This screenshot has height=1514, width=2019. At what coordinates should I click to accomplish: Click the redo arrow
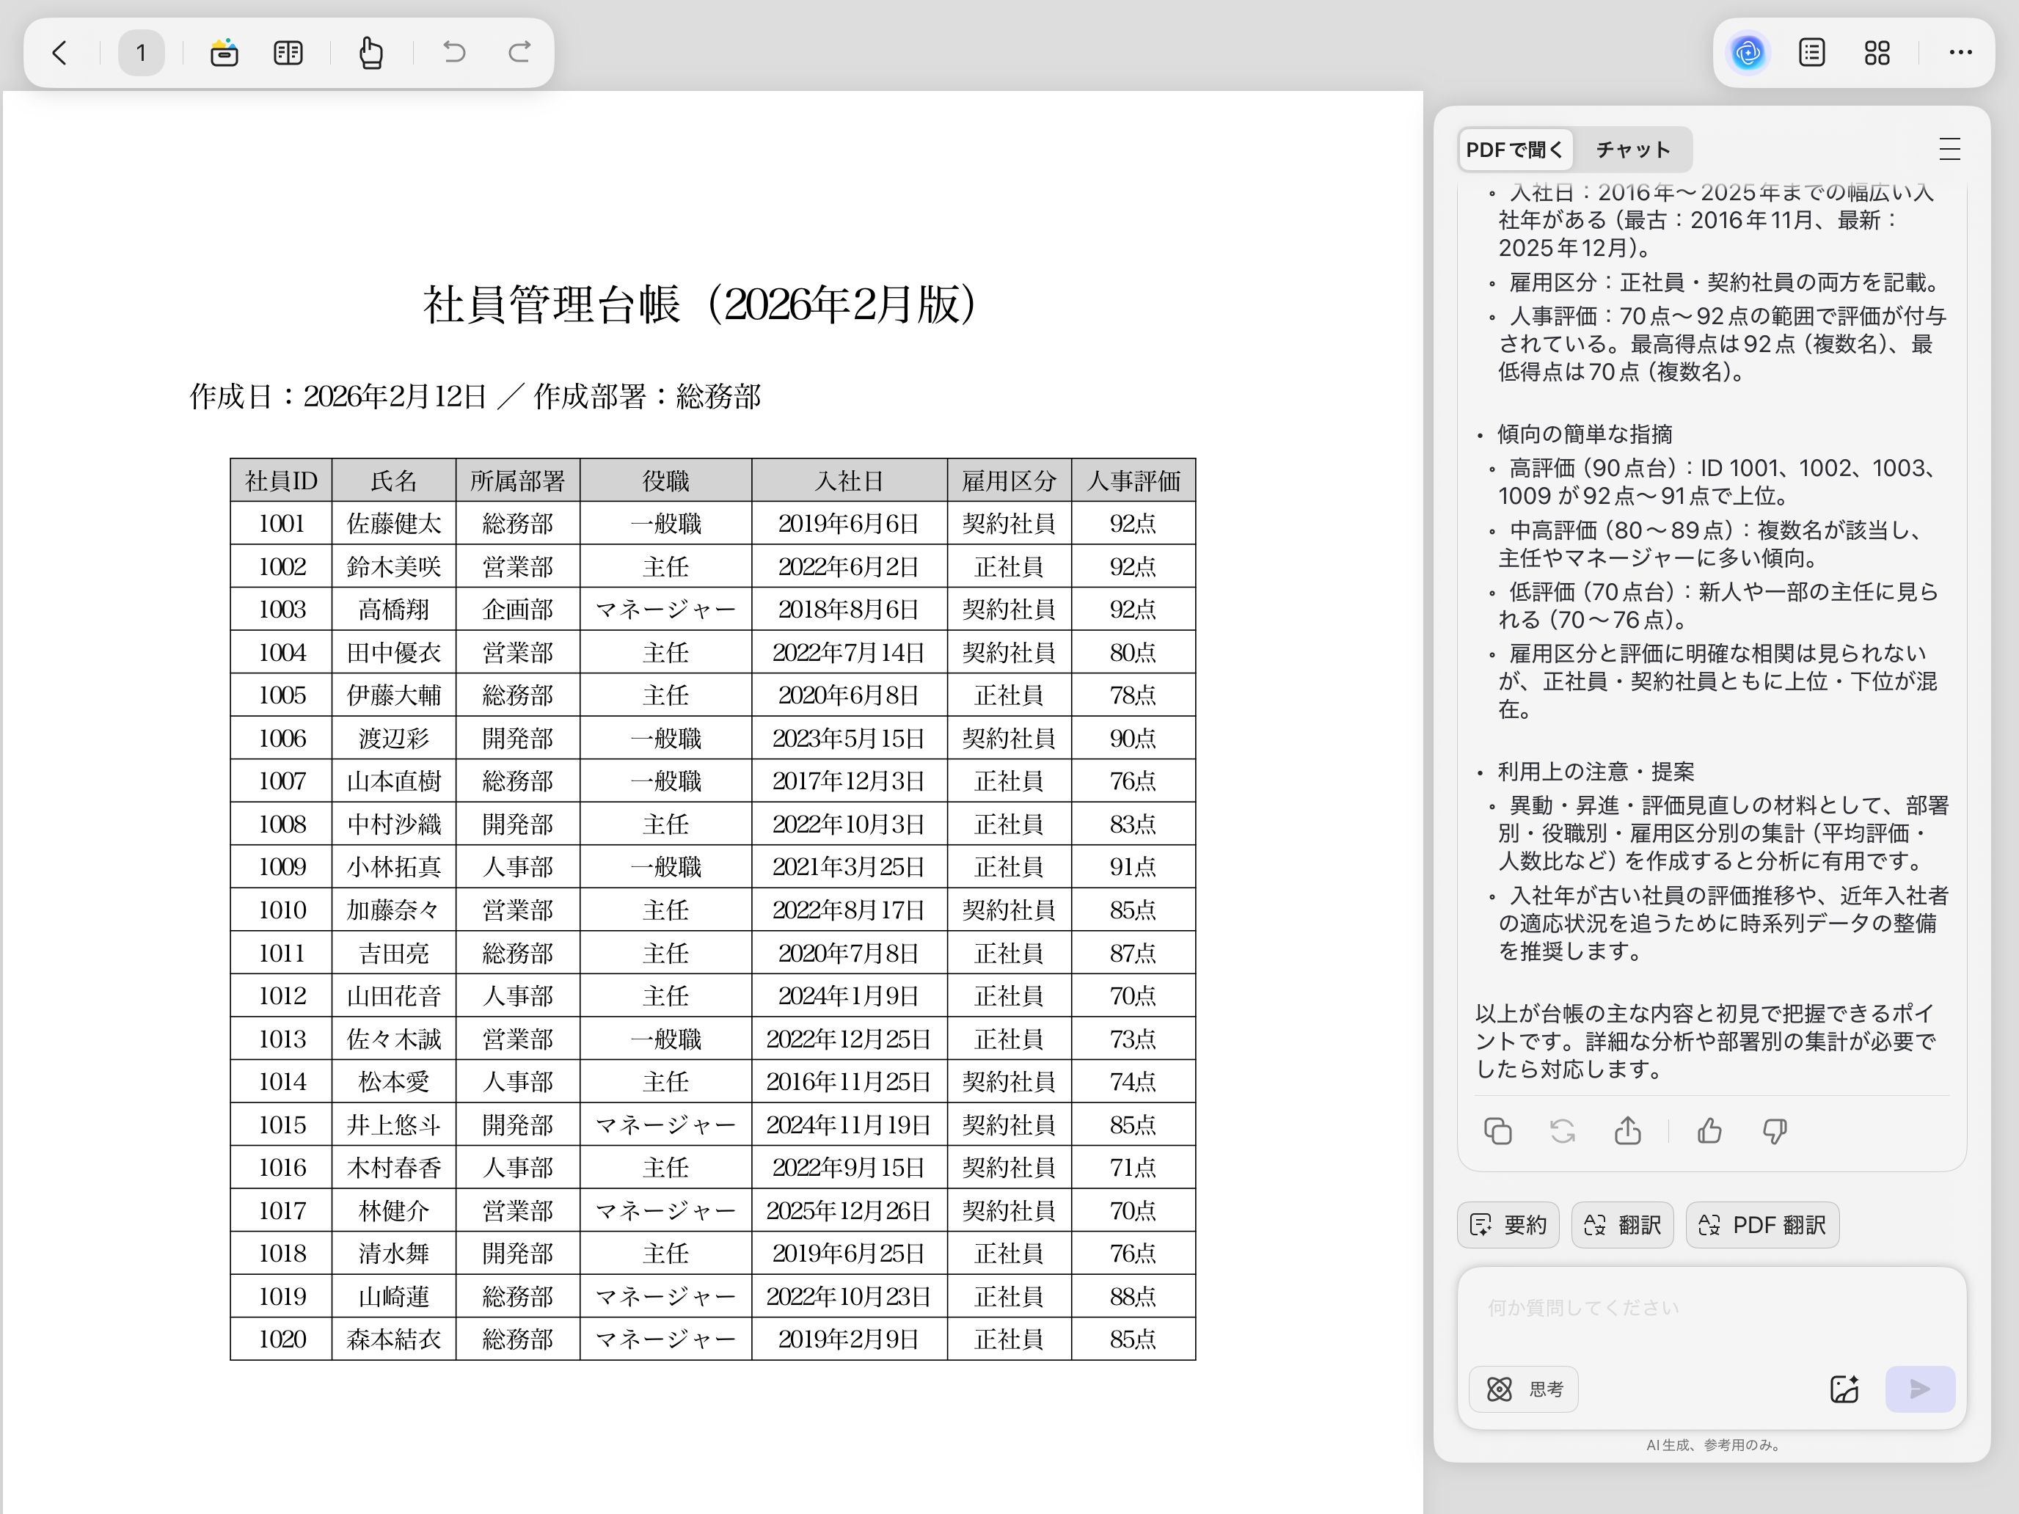pos(519,53)
